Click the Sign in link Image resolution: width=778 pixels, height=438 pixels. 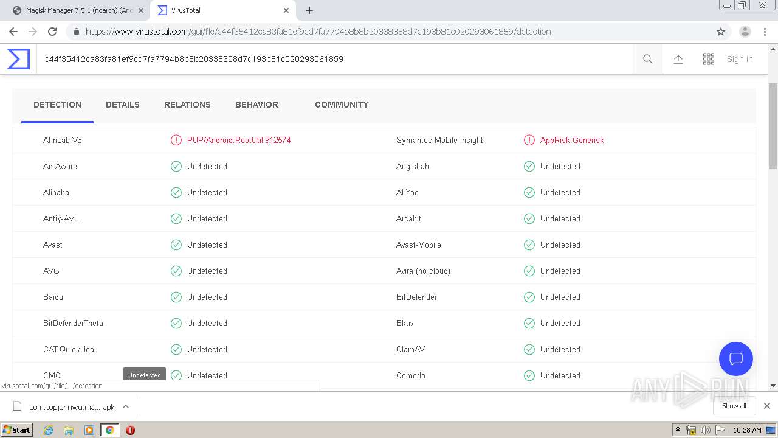740,59
